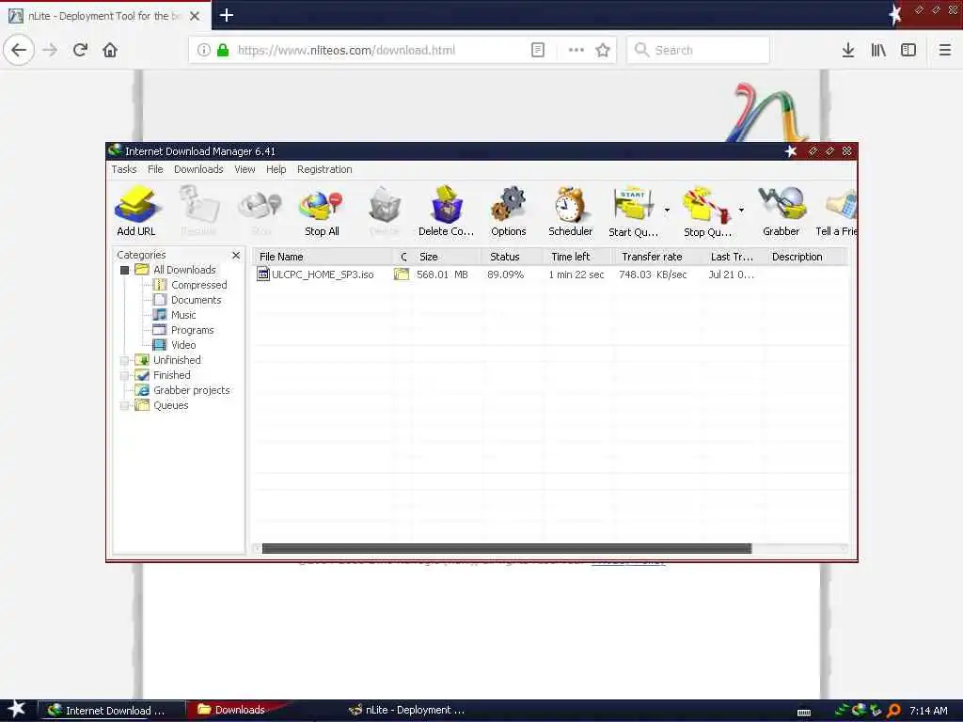Sort by Status column header

tap(513, 257)
